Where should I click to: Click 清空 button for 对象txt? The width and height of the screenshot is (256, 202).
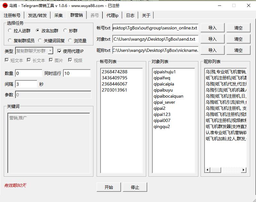[x=238, y=39]
